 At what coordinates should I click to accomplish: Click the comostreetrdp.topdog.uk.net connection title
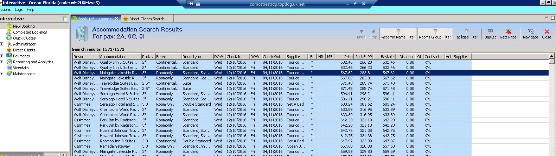pyautogui.click(x=277, y=4)
